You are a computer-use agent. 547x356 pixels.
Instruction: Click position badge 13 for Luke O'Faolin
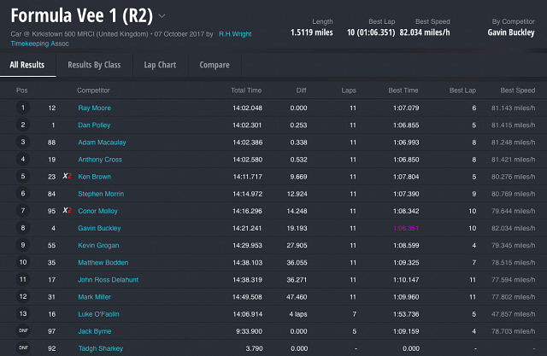click(x=23, y=313)
